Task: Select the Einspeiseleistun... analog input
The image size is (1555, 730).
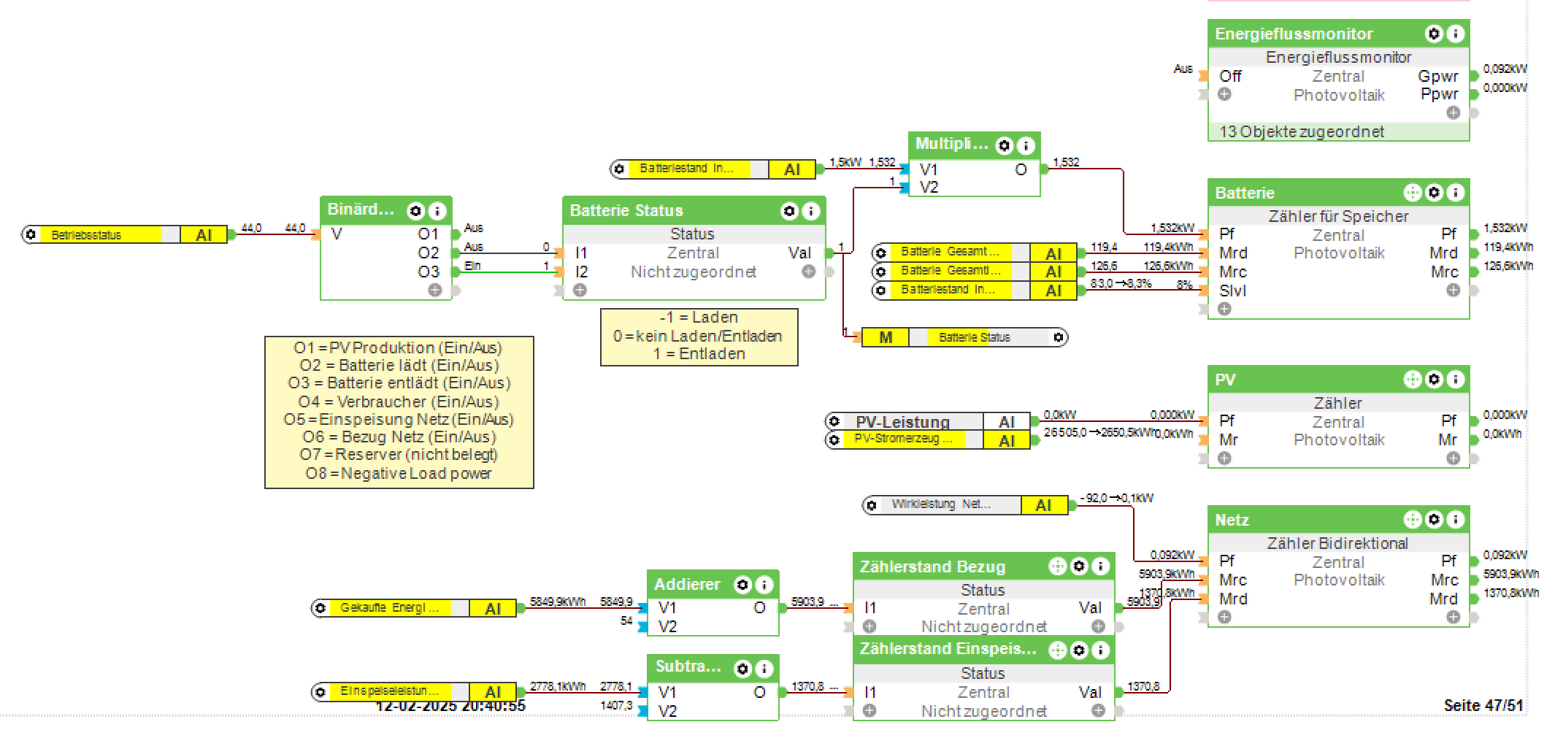Action: pos(414,691)
